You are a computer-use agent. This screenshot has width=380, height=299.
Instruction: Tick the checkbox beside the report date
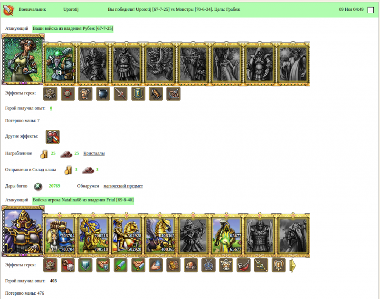coord(370,10)
